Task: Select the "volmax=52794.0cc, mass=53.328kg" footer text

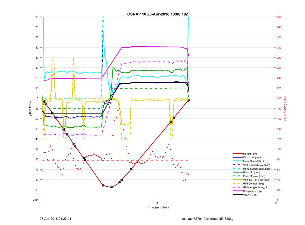Action: pyautogui.click(x=207, y=219)
